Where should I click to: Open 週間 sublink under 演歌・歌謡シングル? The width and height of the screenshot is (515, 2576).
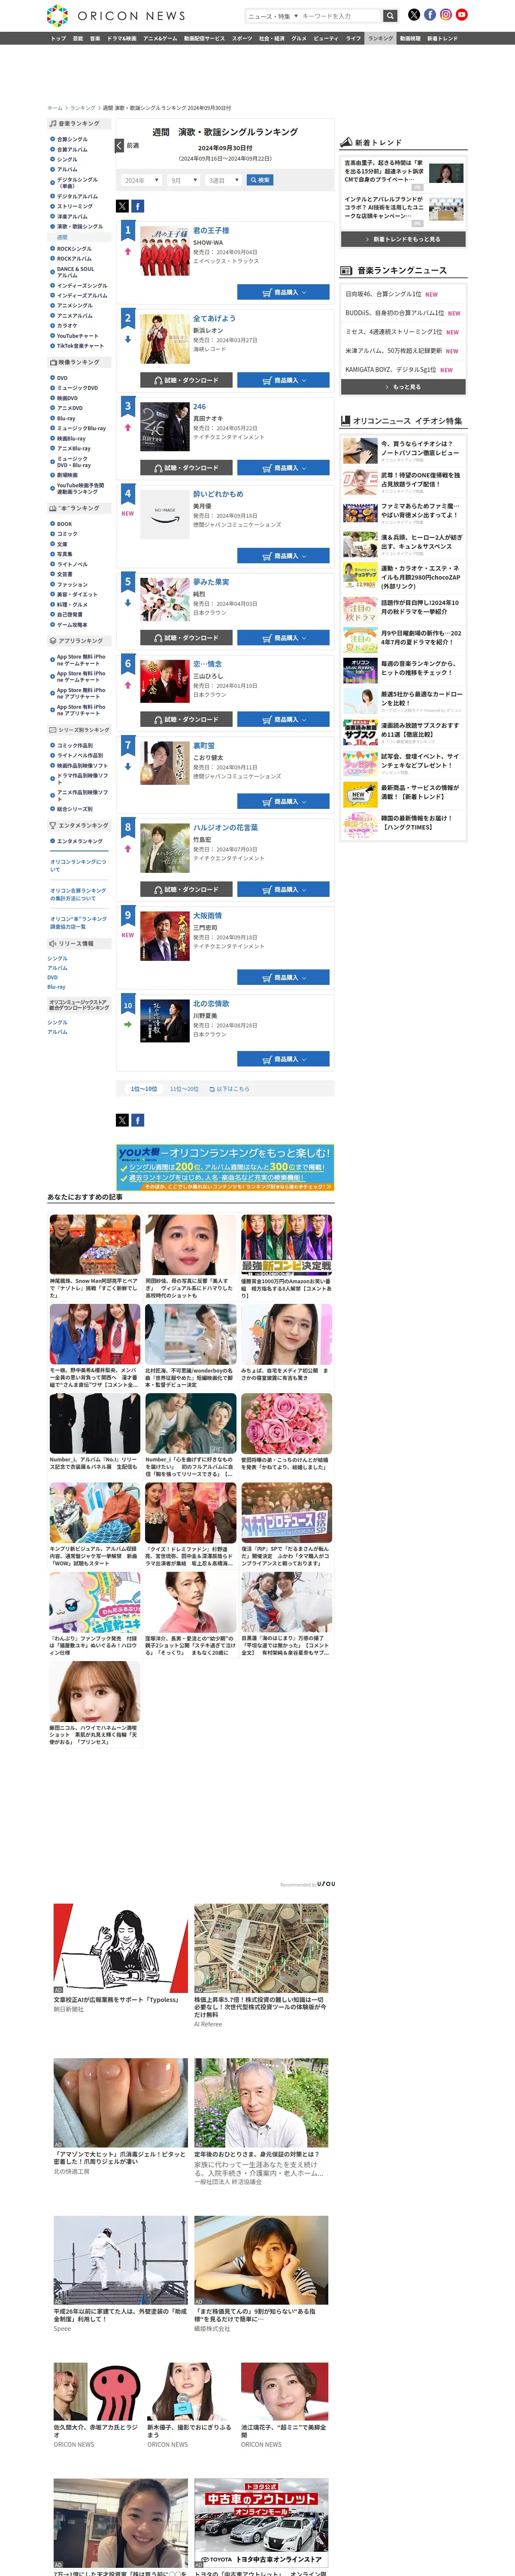tap(62, 237)
